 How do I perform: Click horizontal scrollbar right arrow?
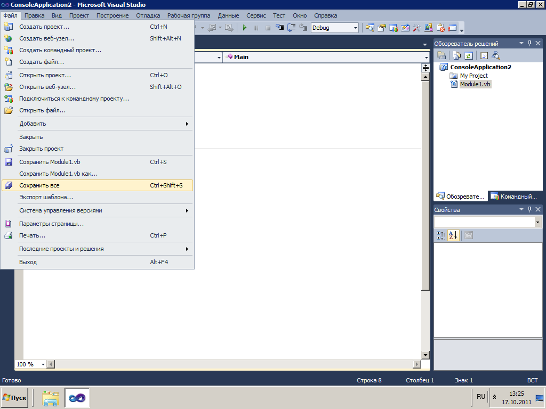(x=417, y=364)
